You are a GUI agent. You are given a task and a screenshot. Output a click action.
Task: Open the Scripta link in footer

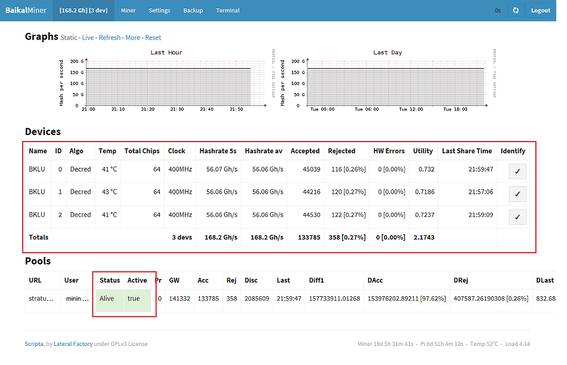click(34, 344)
